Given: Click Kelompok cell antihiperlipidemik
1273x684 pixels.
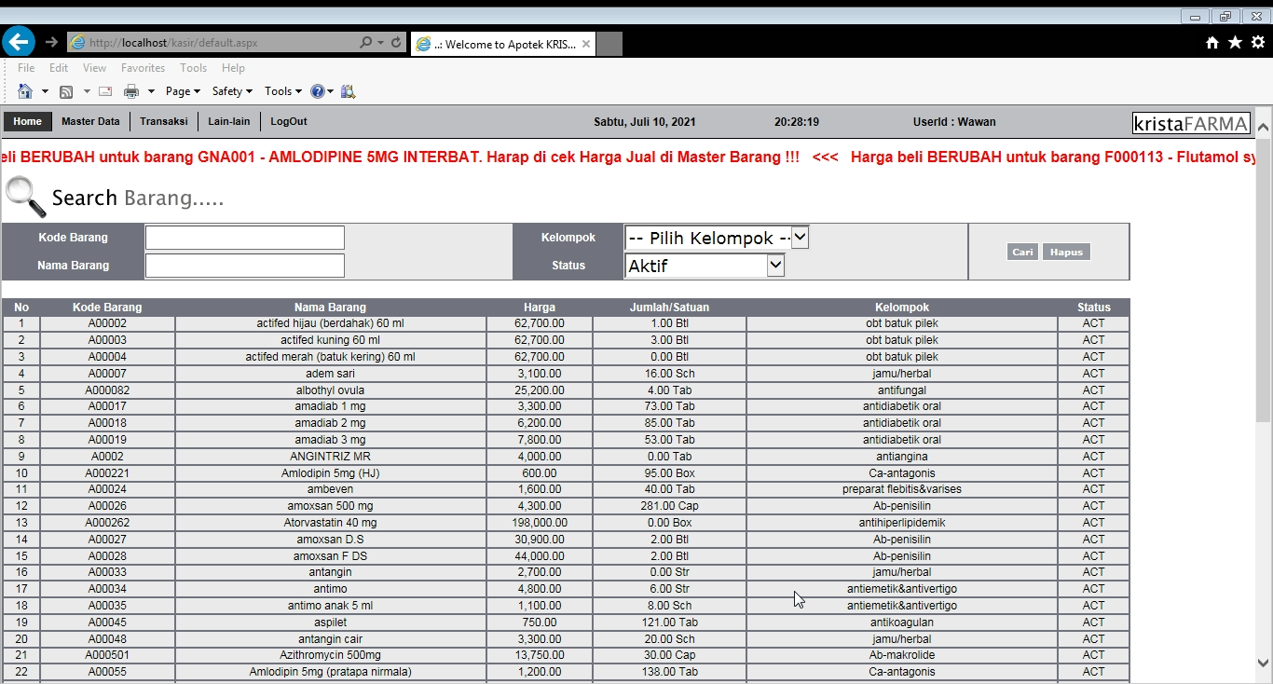Looking at the screenshot, I should [x=902, y=523].
